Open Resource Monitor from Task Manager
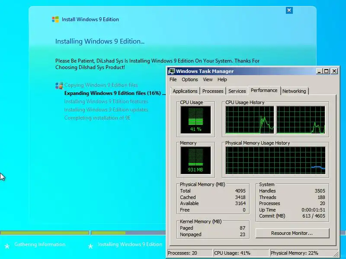Viewport: 346px width, 259px height. coord(292,233)
